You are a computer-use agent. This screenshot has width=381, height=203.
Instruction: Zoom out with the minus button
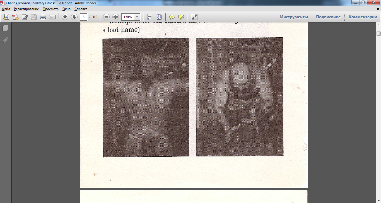106,17
